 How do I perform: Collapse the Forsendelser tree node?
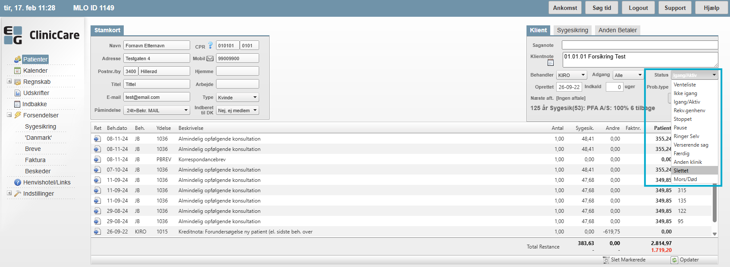(x=9, y=115)
